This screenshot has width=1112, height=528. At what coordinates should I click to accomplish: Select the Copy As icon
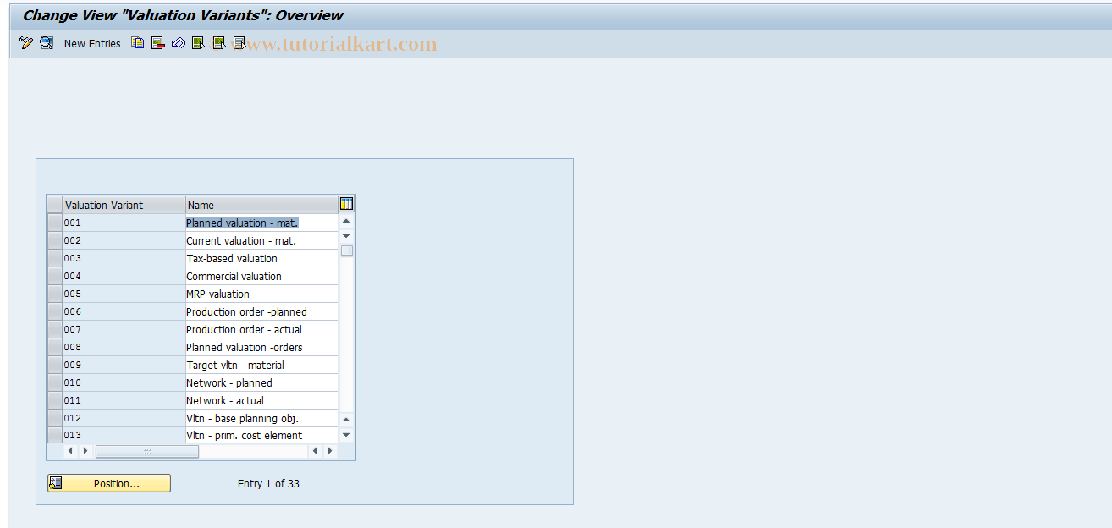[x=137, y=43]
